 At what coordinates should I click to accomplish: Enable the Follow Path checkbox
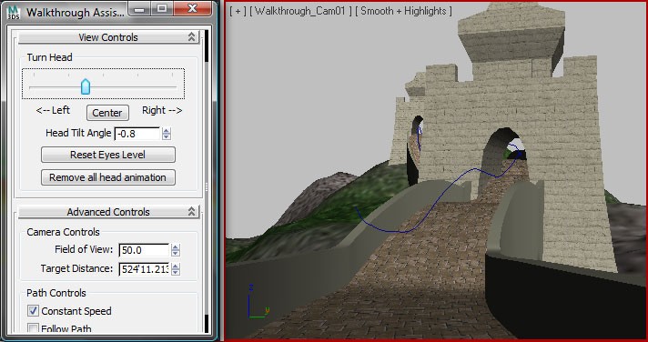[33, 328]
